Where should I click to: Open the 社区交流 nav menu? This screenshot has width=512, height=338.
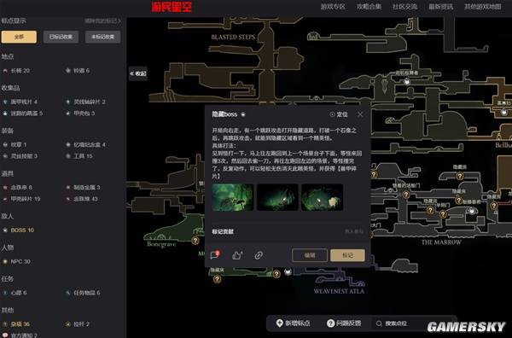tap(404, 7)
